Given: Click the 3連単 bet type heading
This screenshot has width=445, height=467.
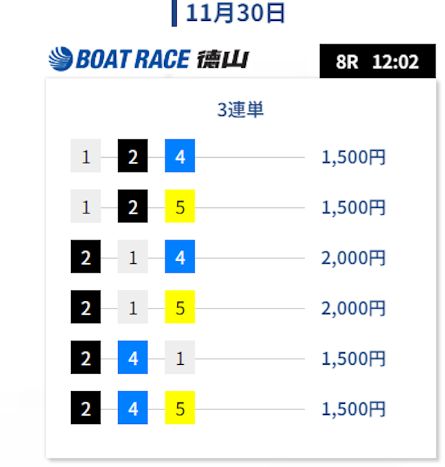Looking at the screenshot, I should 241,110.
